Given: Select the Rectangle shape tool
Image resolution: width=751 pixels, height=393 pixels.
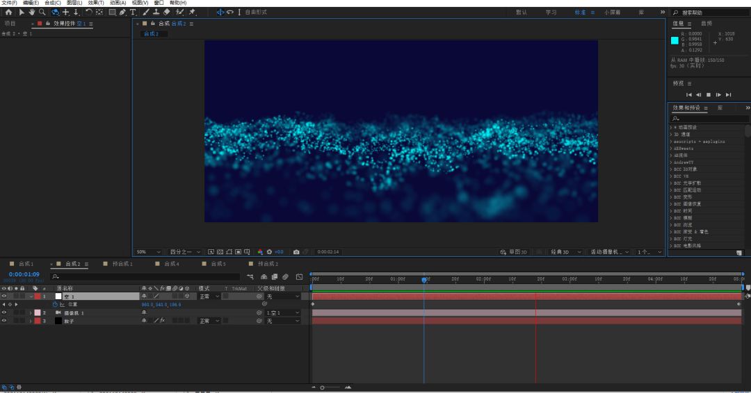Looking at the screenshot, I should (x=112, y=12).
